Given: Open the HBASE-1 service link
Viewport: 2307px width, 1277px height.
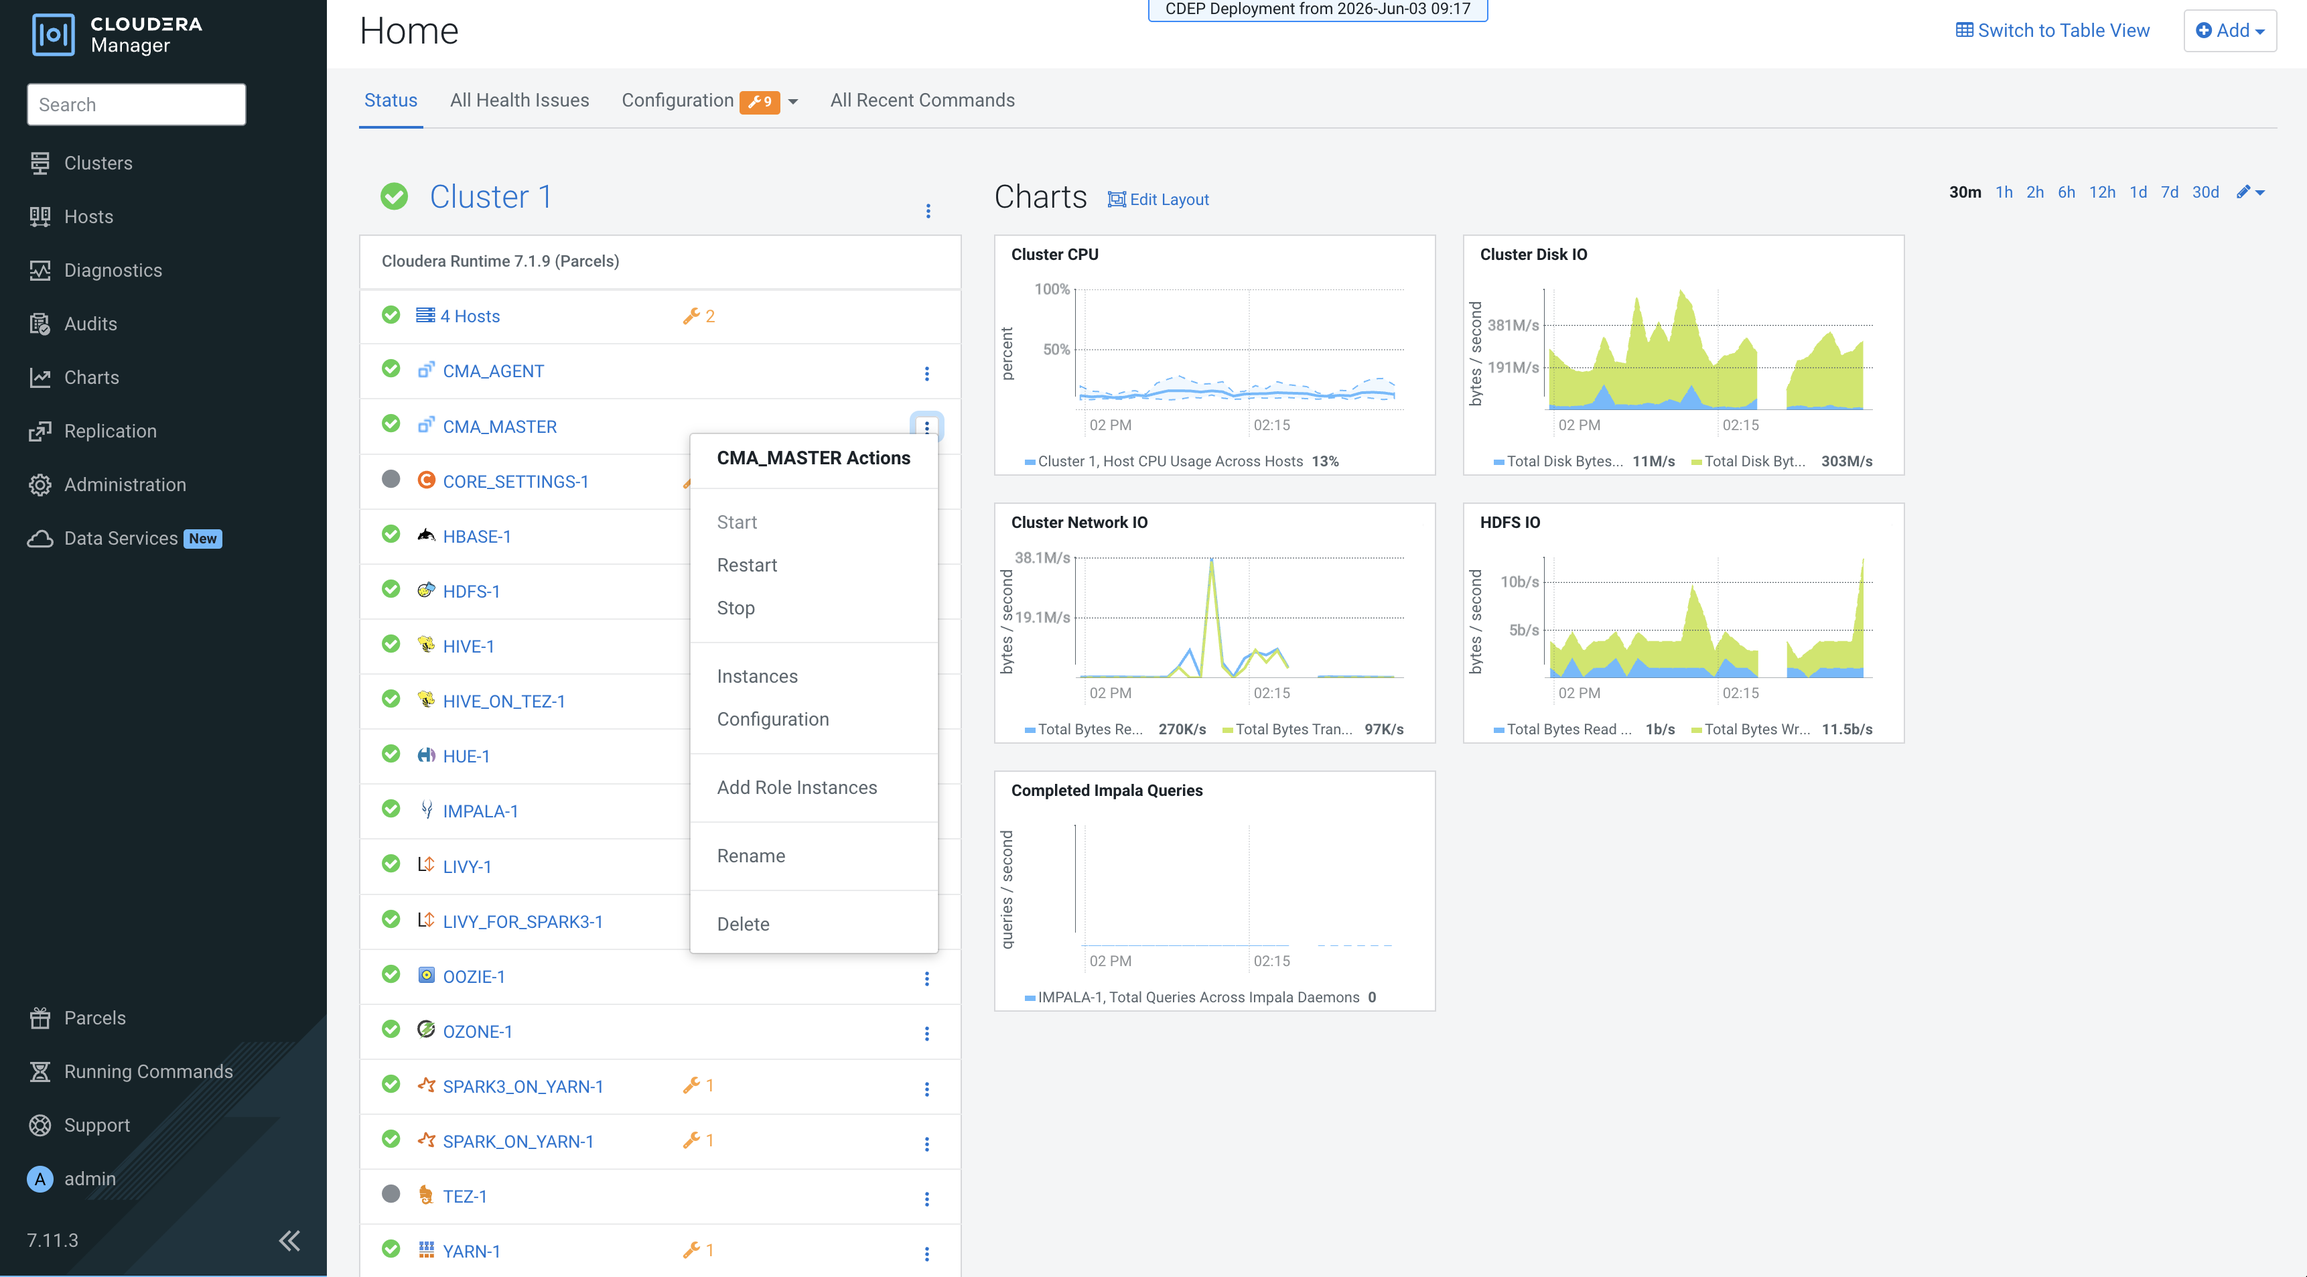Looking at the screenshot, I should [x=476, y=537].
